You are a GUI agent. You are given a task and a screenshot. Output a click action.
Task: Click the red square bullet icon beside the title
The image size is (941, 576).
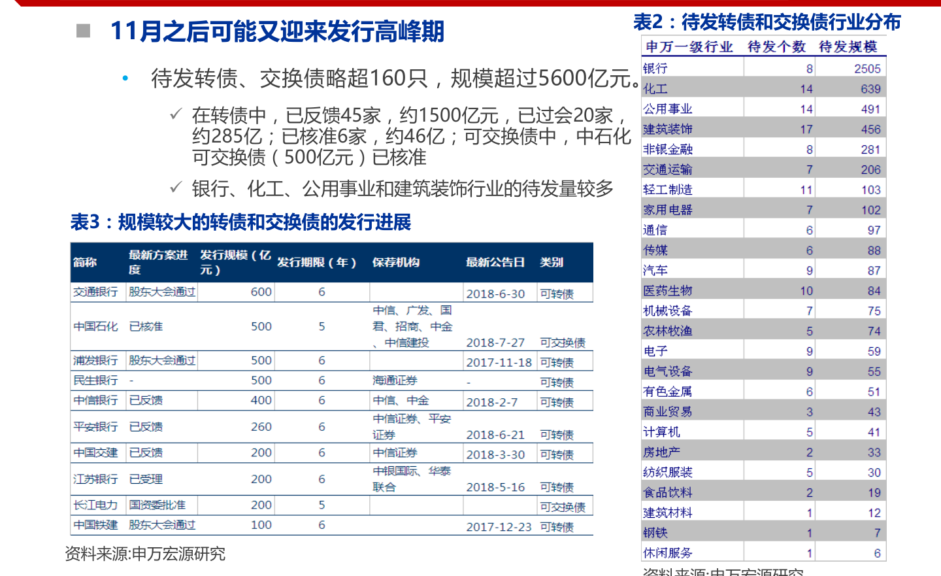pos(84,30)
